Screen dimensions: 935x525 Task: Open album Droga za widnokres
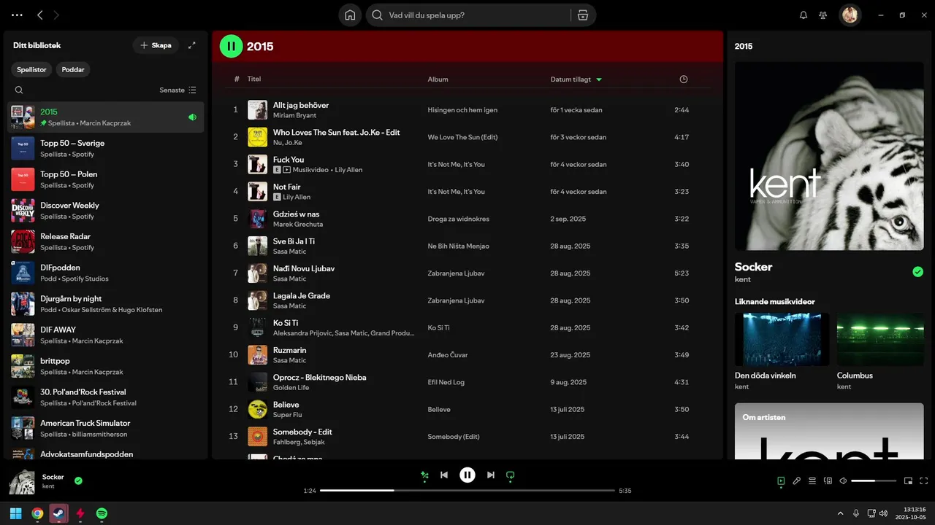(458, 219)
